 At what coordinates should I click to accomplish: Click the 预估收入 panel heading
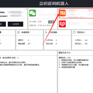(x=81, y=32)
